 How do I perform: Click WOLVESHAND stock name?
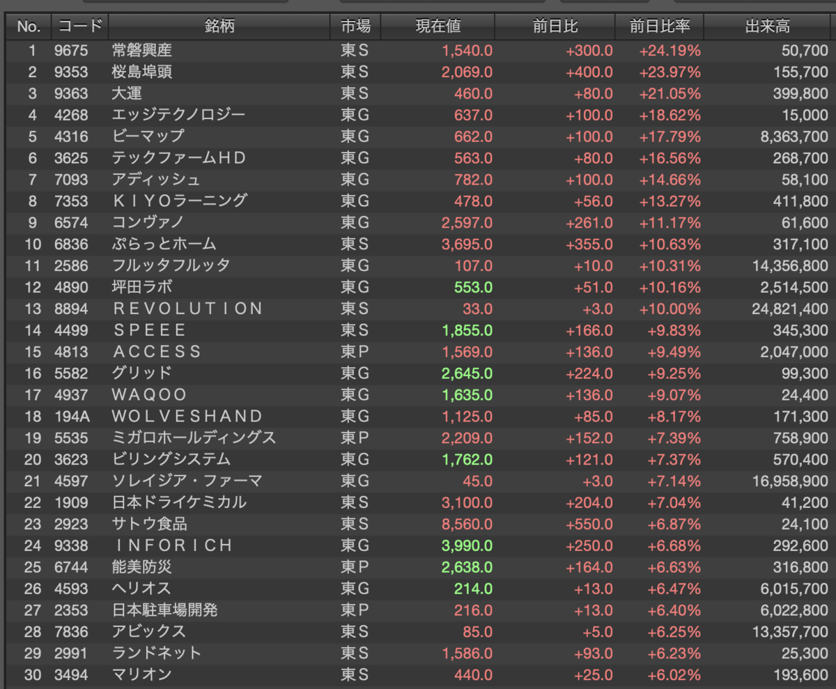pyautogui.click(x=187, y=417)
